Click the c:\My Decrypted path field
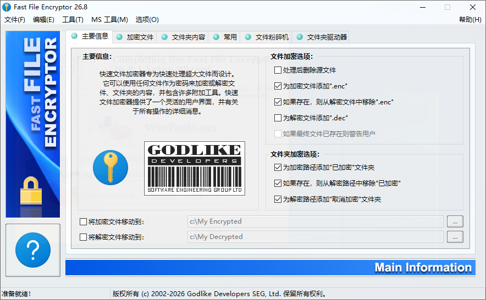Screen dimensions: 486x300 click(315, 237)
